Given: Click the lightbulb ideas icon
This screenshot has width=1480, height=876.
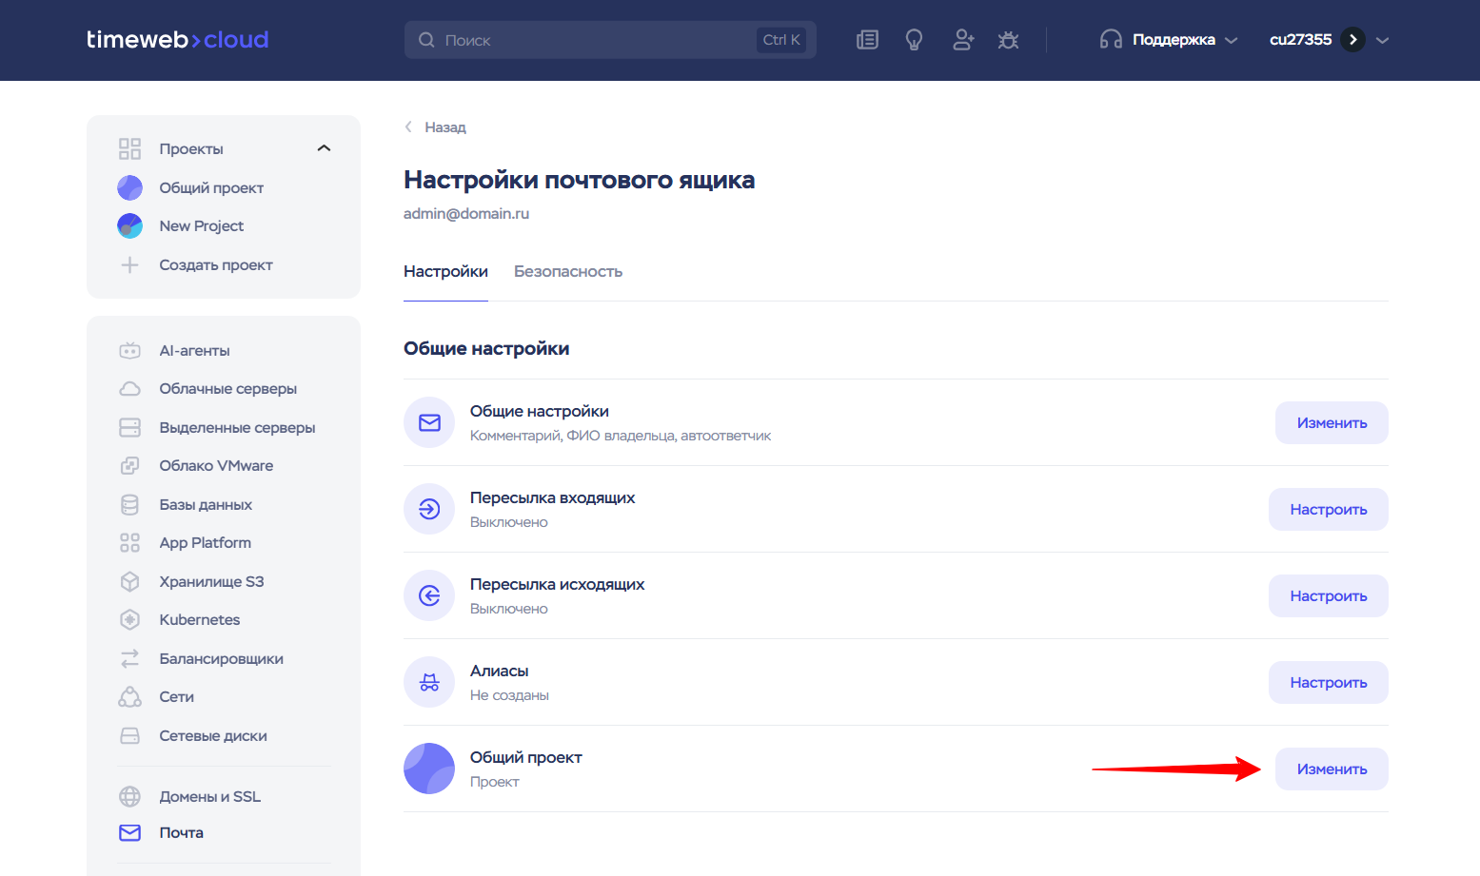Looking at the screenshot, I should pos(914,40).
